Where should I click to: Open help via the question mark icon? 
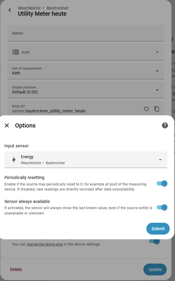(165, 125)
